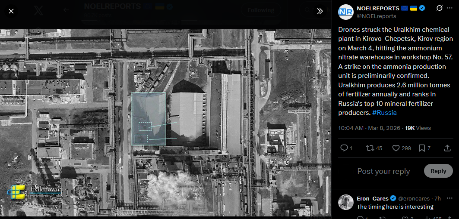Click the Grok explain-post icon

439,8
